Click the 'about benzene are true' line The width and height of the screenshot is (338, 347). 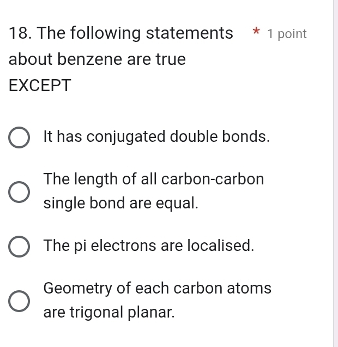[x=97, y=59]
